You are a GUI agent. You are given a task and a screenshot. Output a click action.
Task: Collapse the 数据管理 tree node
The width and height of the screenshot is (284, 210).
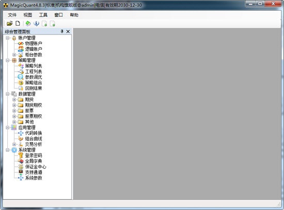(x=7, y=94)
